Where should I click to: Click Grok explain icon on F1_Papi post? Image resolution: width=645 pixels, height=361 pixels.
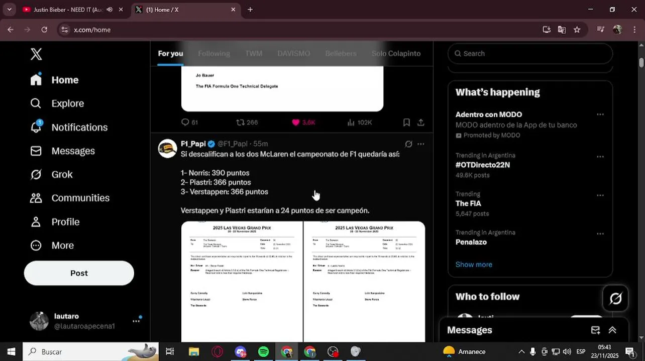(408, 144)
